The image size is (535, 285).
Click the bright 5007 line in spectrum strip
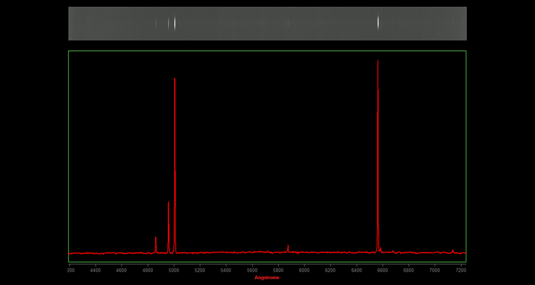coord(175,23)
